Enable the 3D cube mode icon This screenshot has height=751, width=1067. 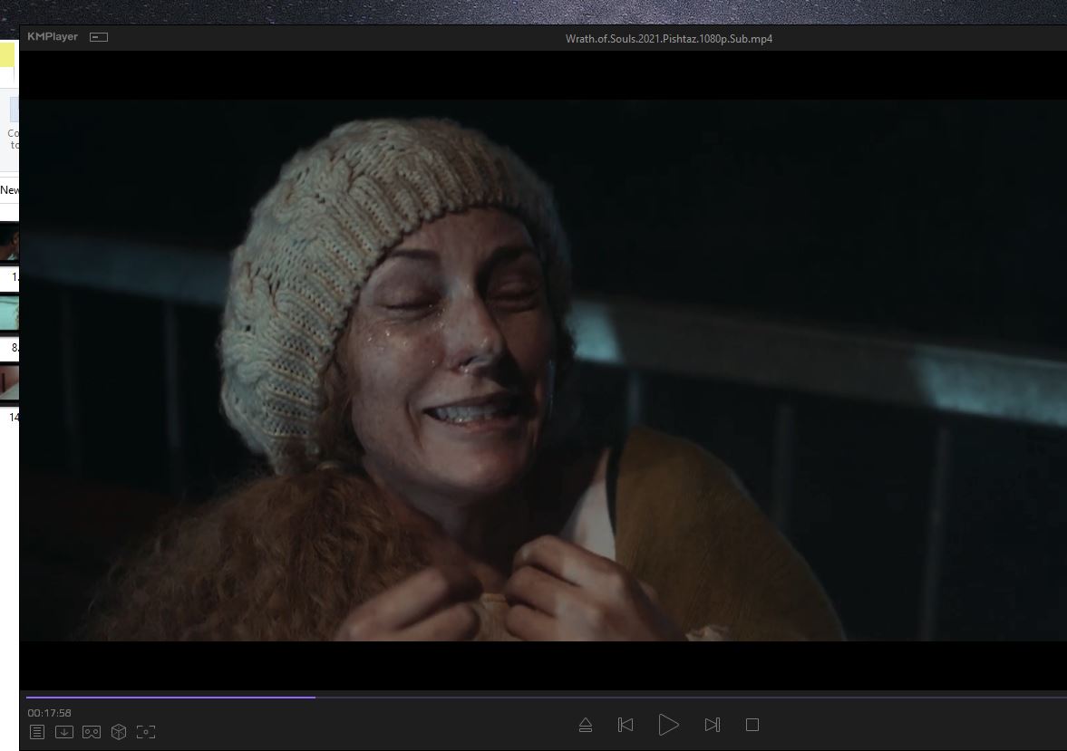point(119,732)
